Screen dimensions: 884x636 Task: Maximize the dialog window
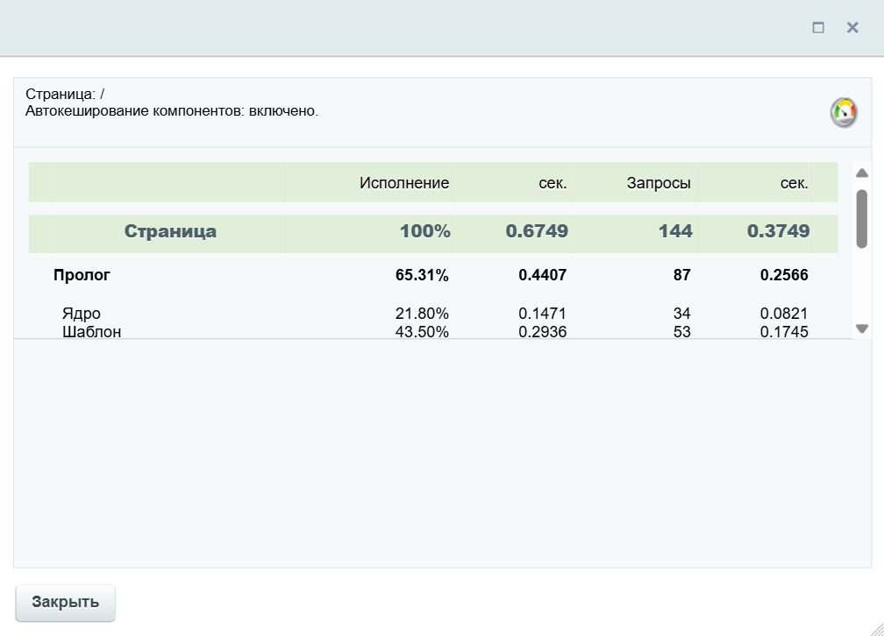818,28
